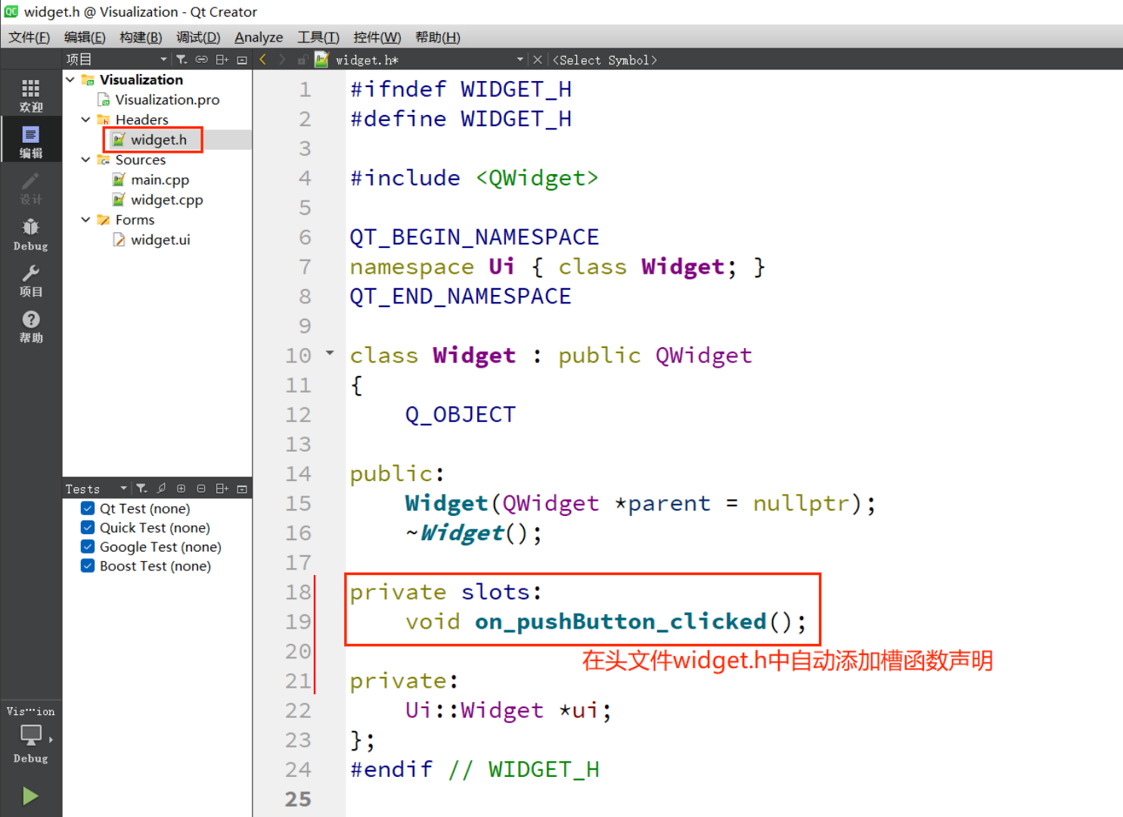Open the 构建(B) menu
The height and width of the screenshot is (817, 1123).
tap(141, 37)
